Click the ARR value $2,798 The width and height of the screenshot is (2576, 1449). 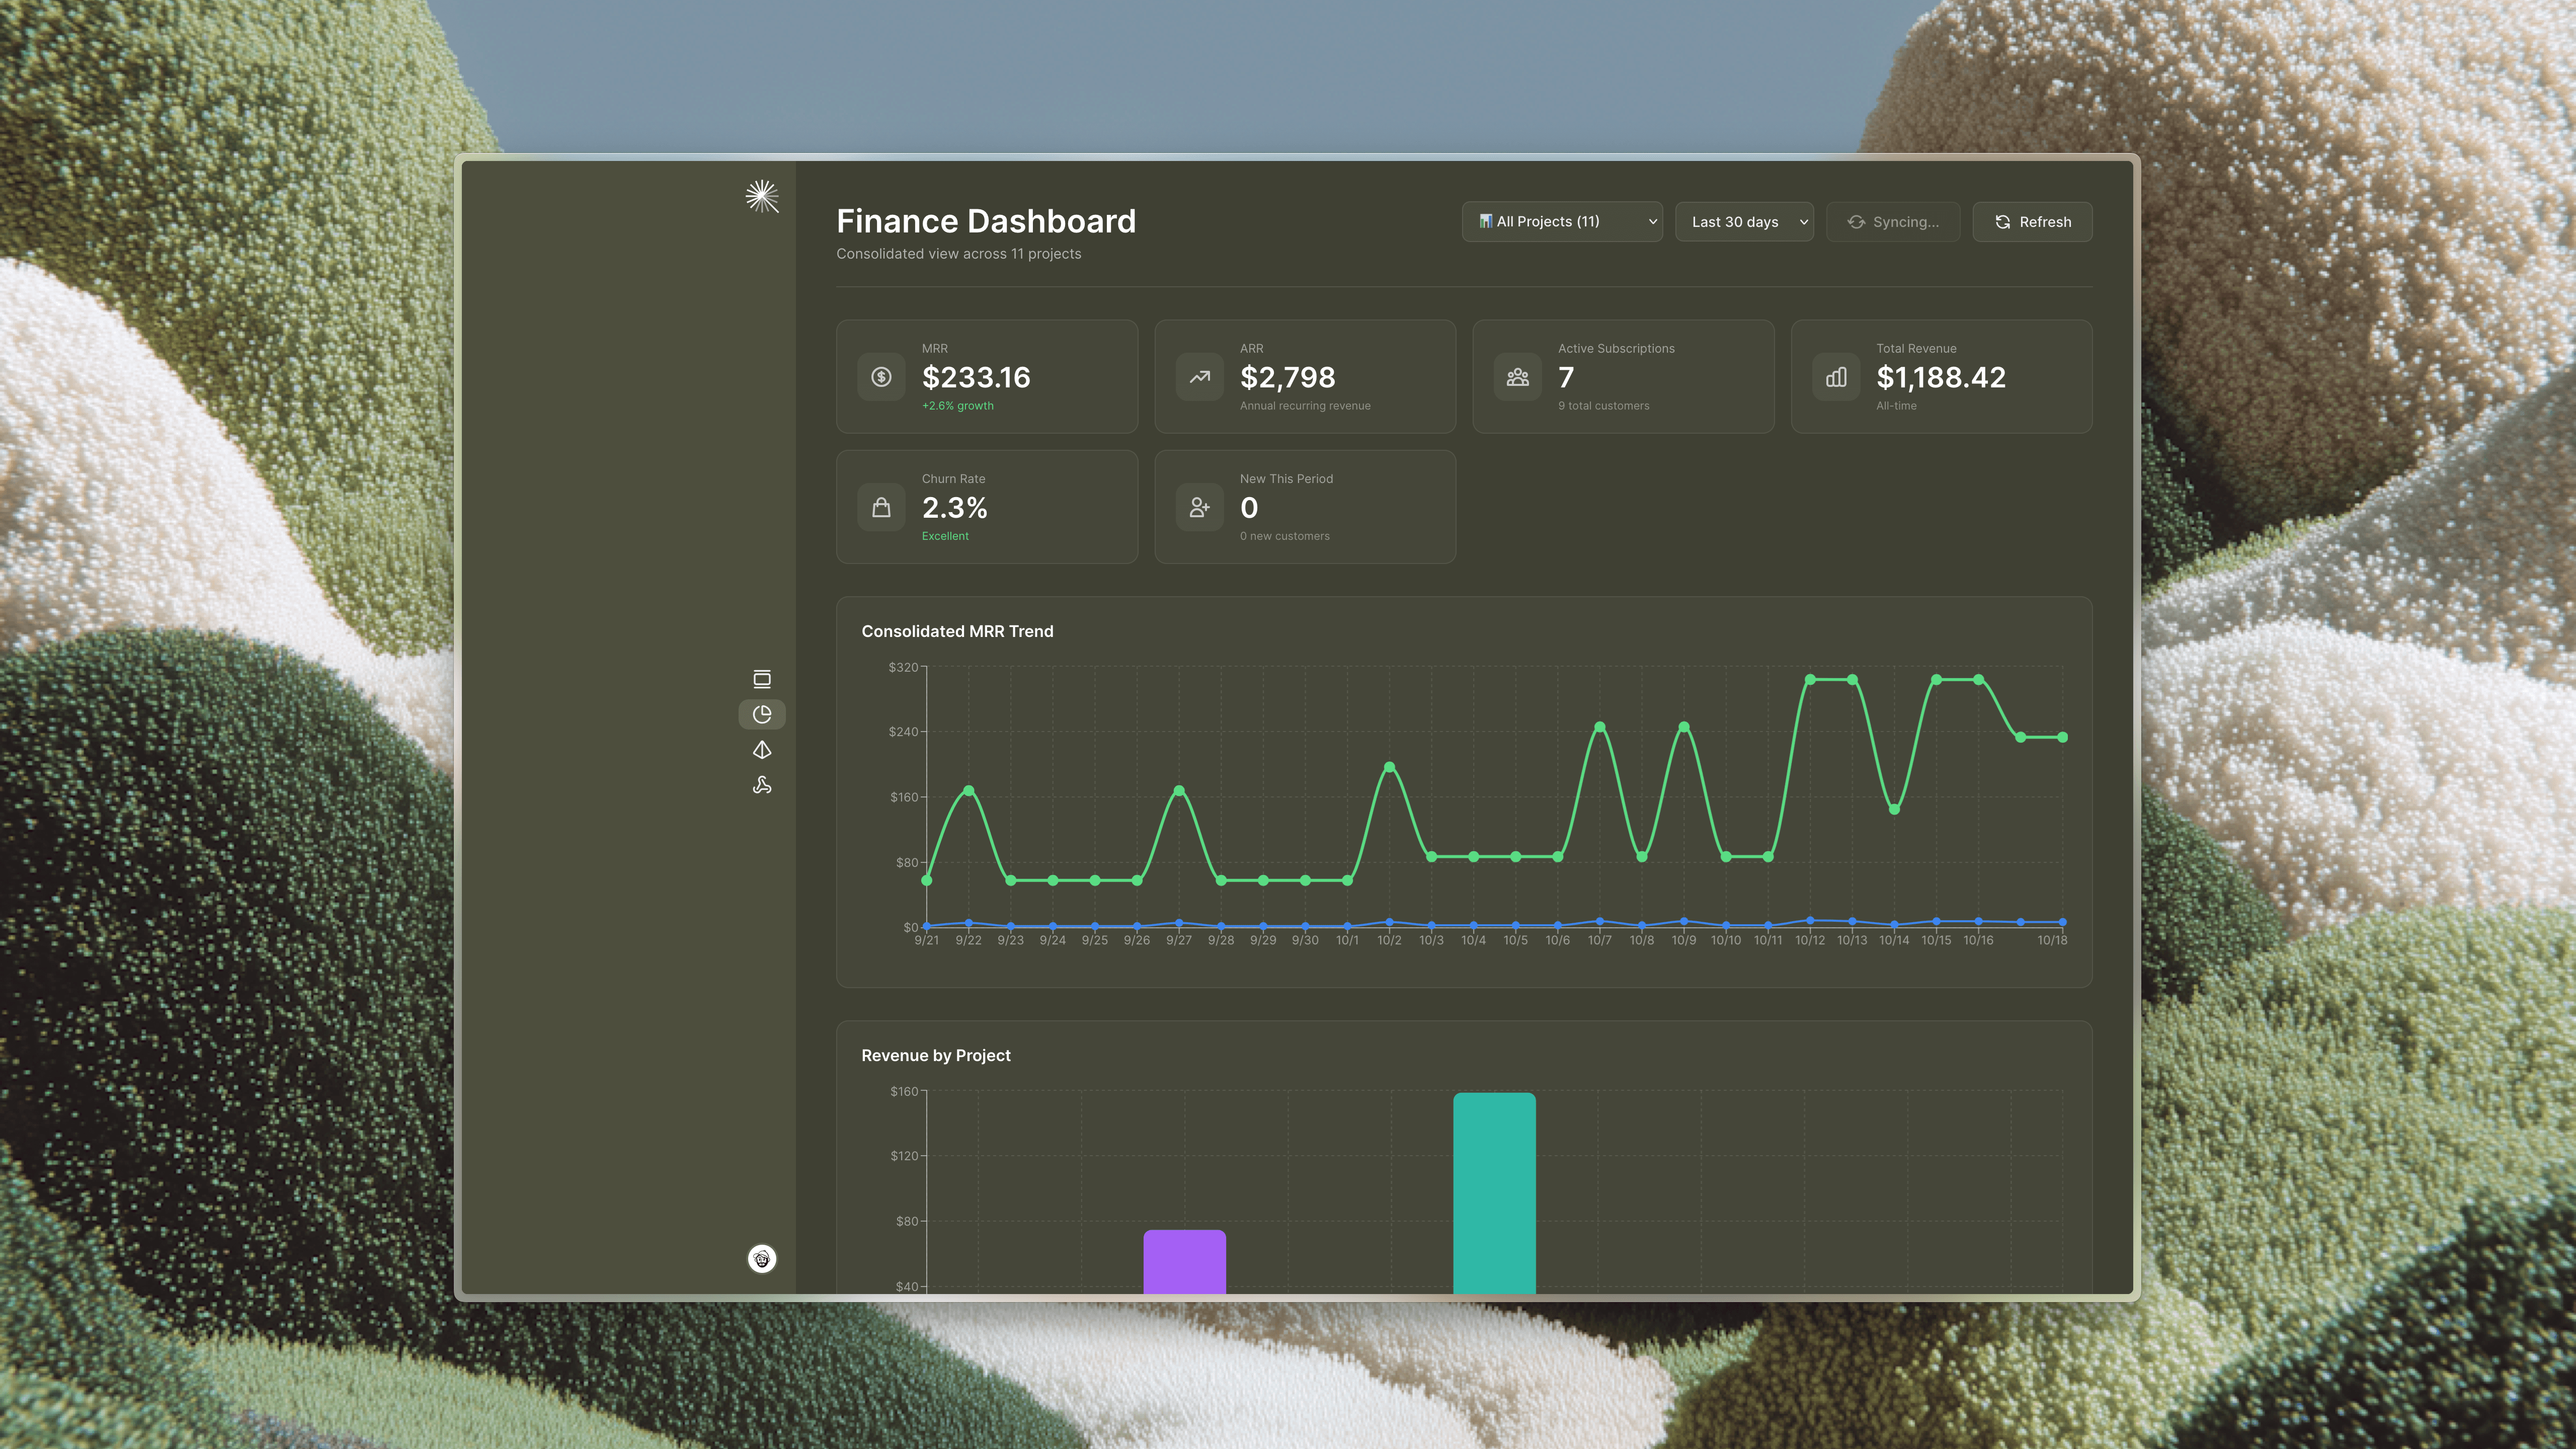coord(1287,377)
